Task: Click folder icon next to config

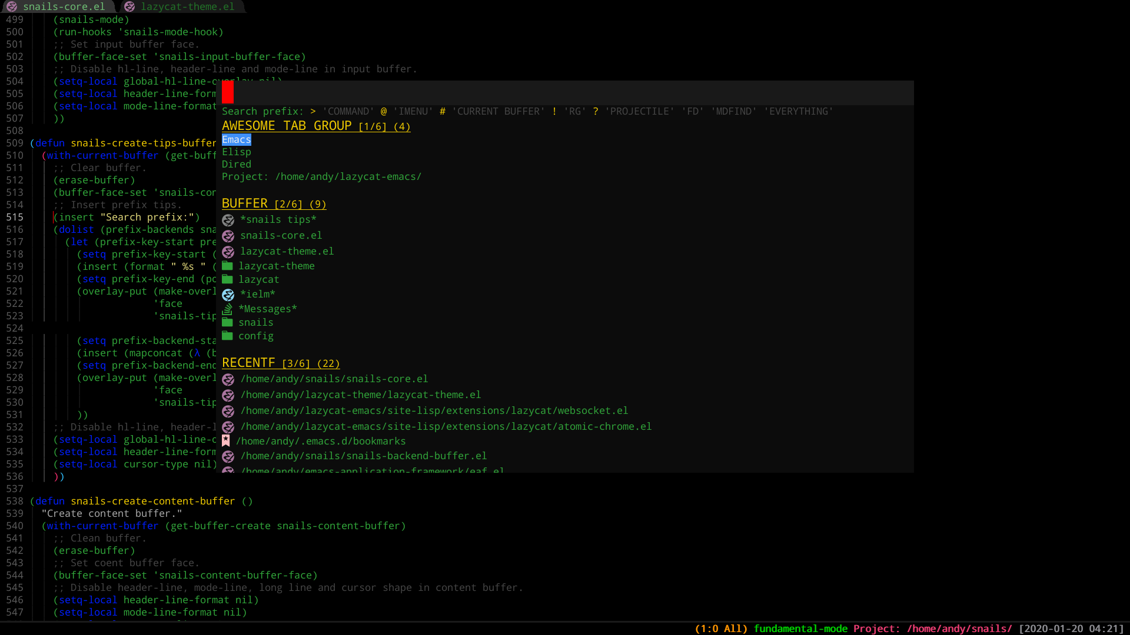Action: (x=227, y=336)
